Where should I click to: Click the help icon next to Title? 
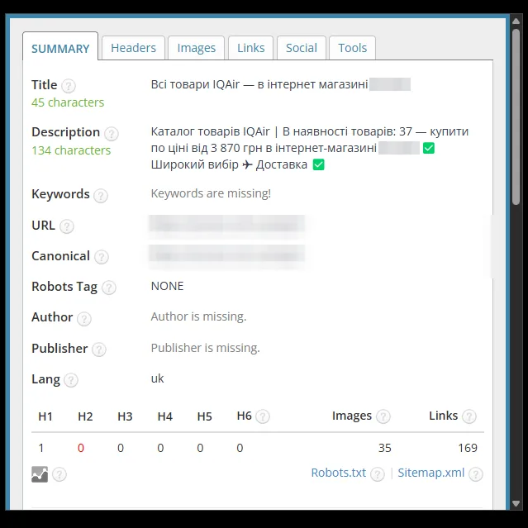(69, 86)
